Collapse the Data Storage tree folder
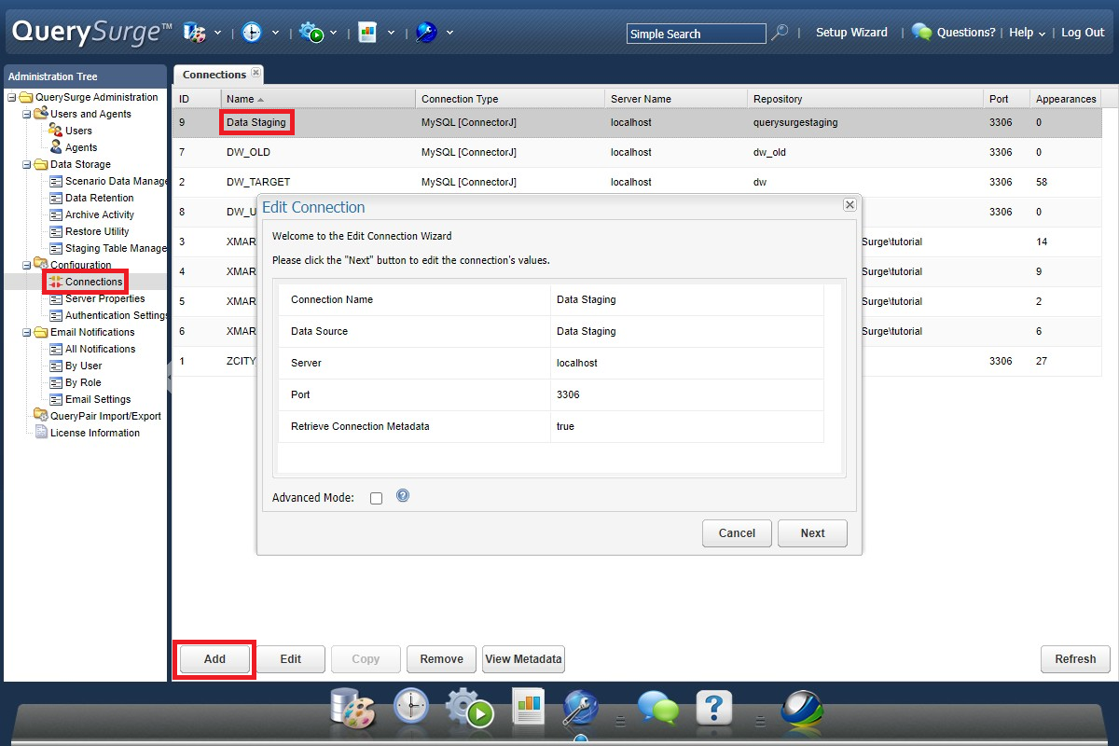The width and height of the screenshot is (1119, 746). 28,164
